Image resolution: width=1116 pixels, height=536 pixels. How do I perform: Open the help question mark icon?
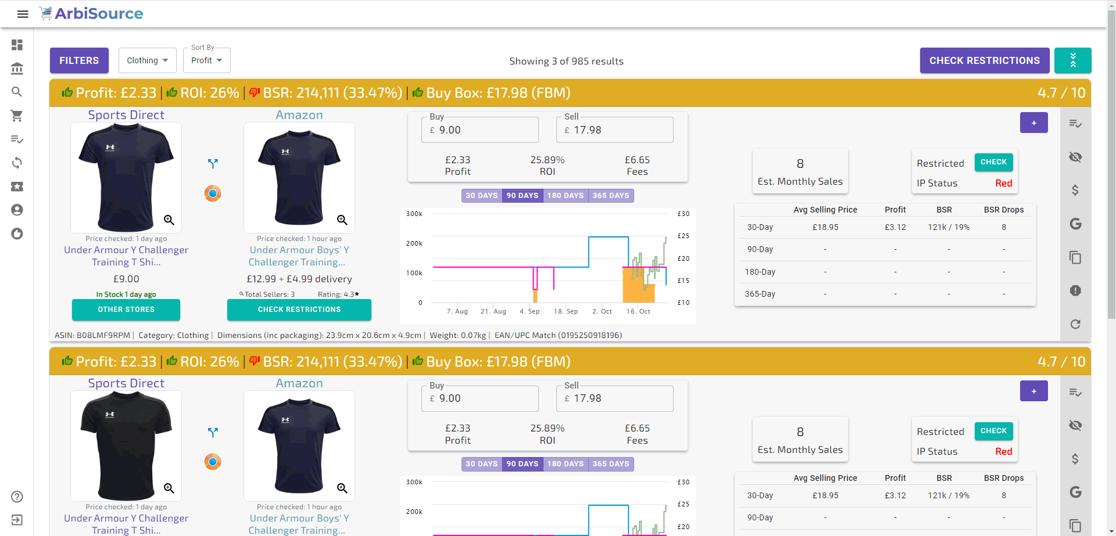(17, 497)
